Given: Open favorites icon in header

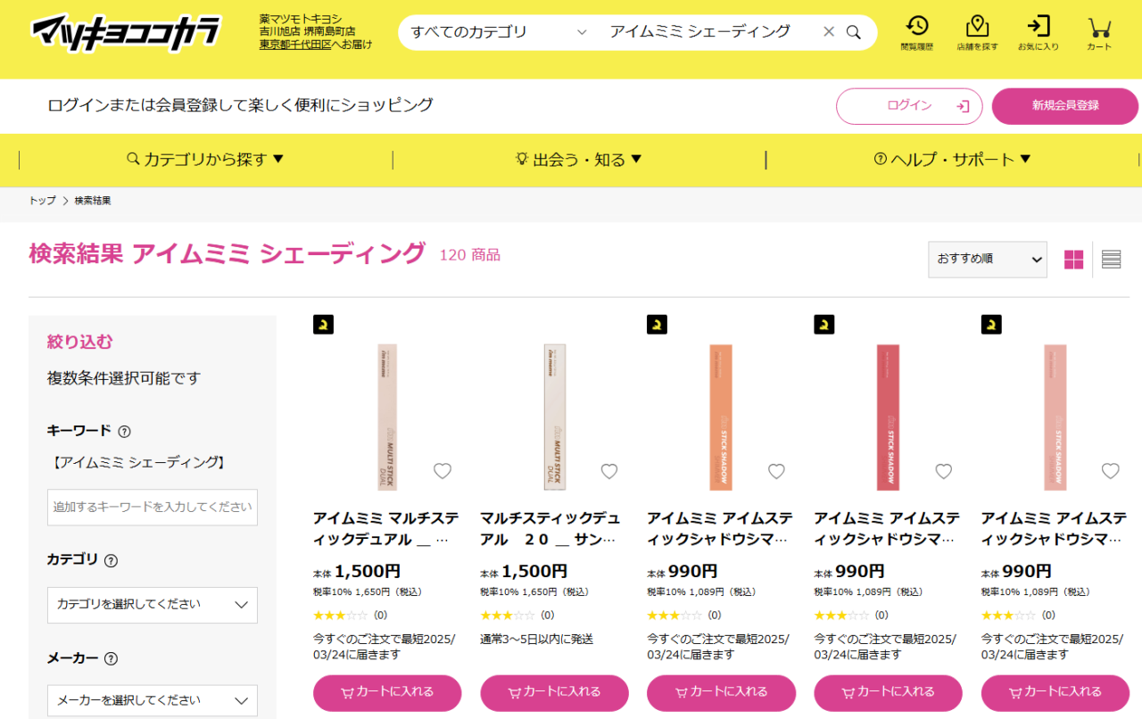Looking at the screenshot, I should tap(1038, 27).
